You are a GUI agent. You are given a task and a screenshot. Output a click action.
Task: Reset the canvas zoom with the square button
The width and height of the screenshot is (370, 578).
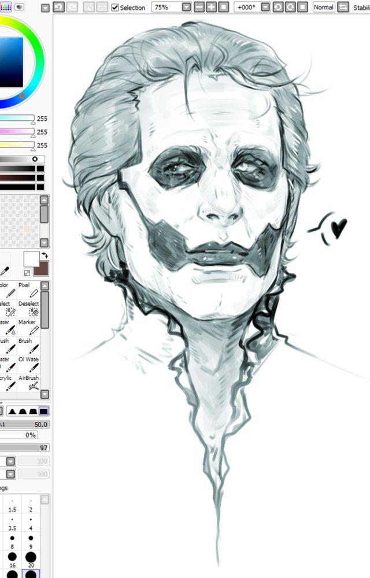(x=223, y=7)
